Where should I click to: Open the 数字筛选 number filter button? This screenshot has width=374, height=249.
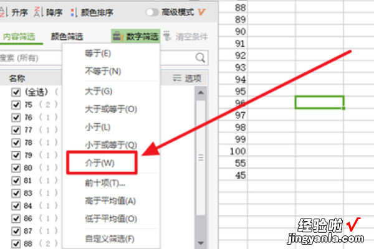[135, 36]
